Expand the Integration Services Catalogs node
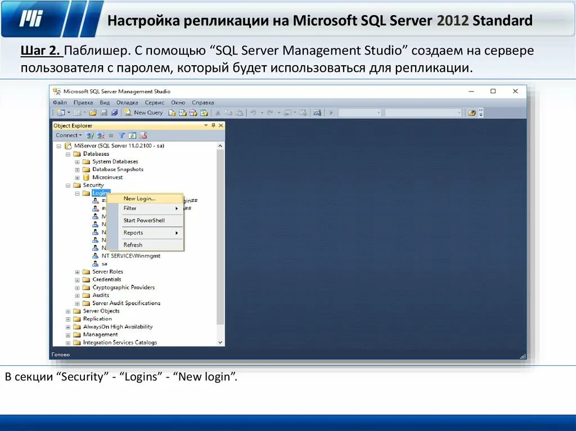The image size is (576, 431). (68, 343)
